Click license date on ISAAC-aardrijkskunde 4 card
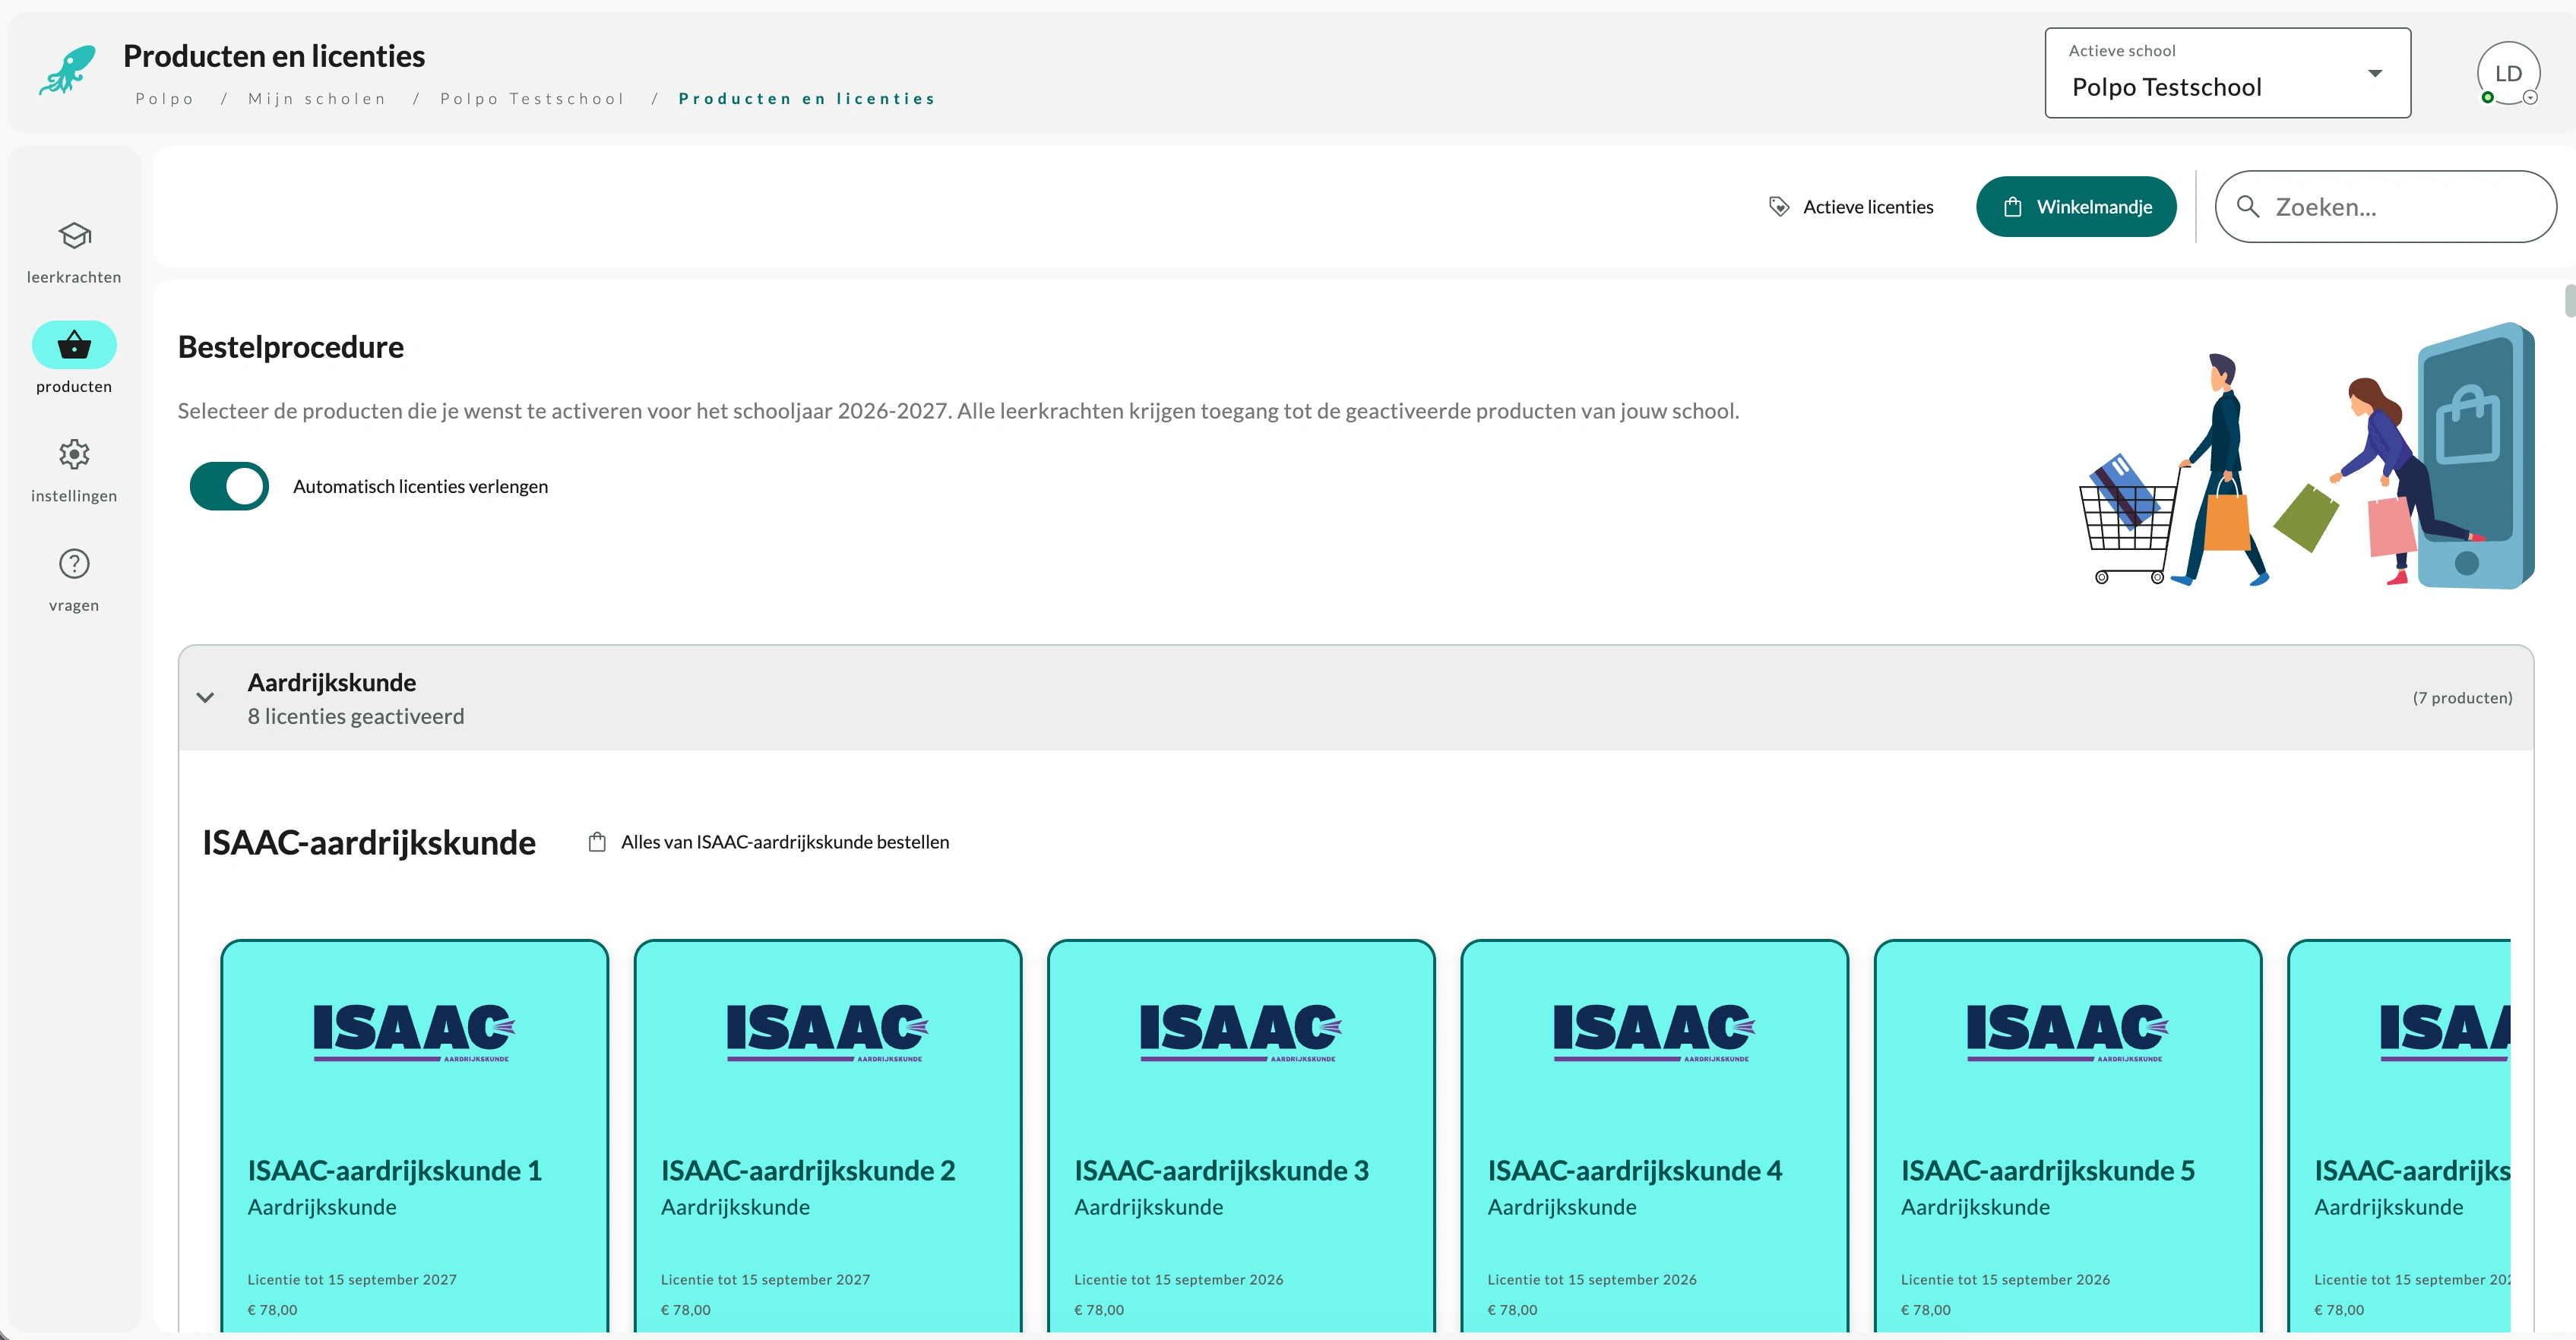The width and height of the screenshot is (2576, 1340). pos(1592,1280)
